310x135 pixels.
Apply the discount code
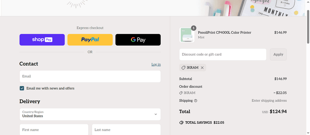coord(278,54)
